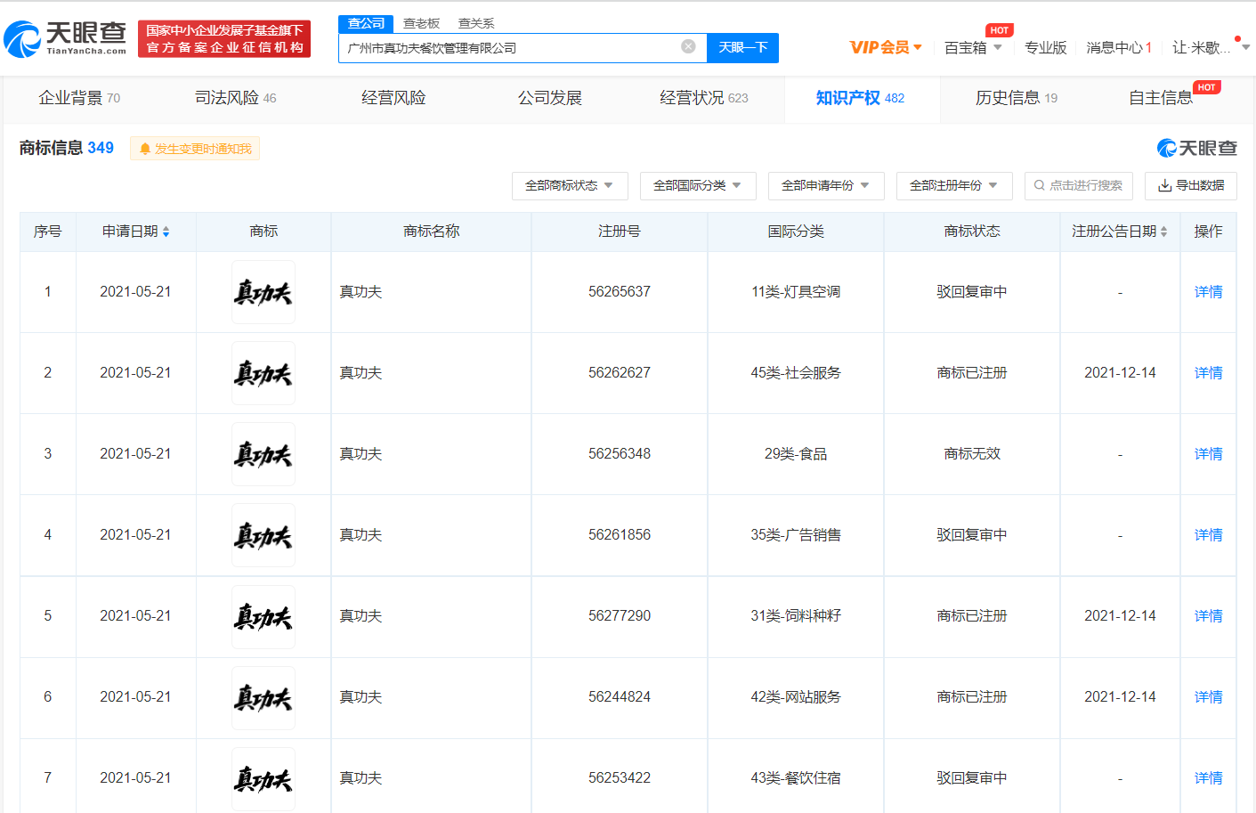
Task: Click the 11类-灯具空调 classification cell
Action: pos(796,292)
